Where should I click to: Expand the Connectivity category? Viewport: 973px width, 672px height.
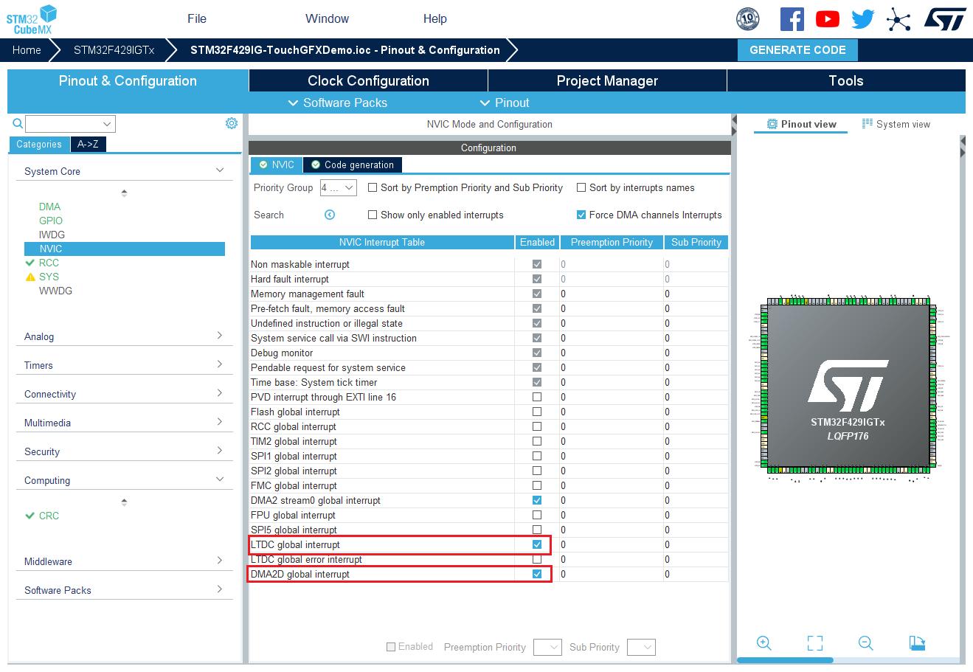click(x=124, y=394)
